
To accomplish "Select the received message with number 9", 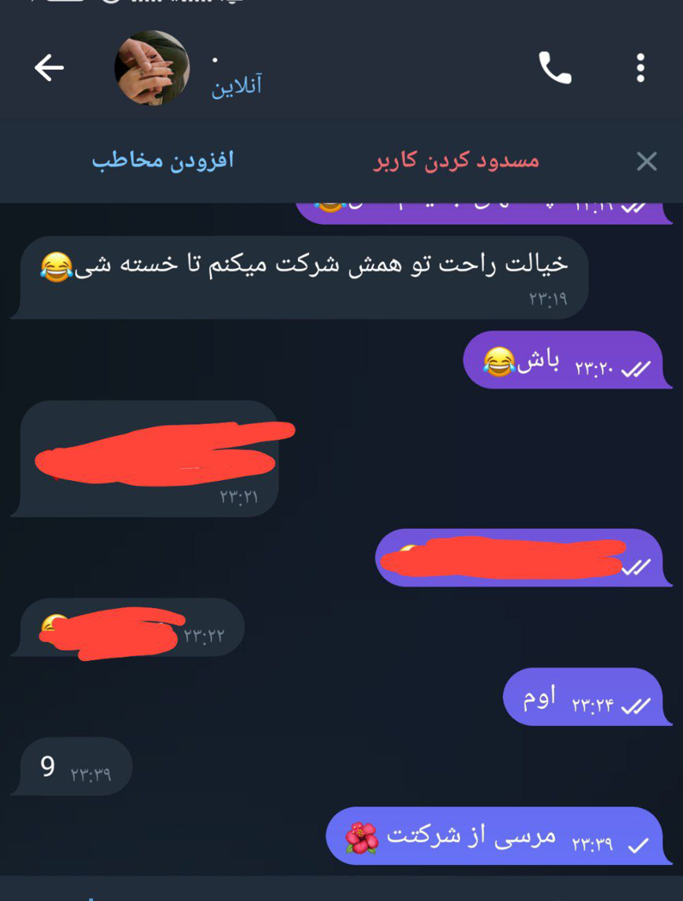I will pyautogui.click(x=72, y=767).
